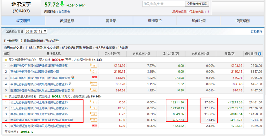This screenshot has width=266, height=136.
Task: Click the sell amount 12150.13
Action: coord(177,108)
